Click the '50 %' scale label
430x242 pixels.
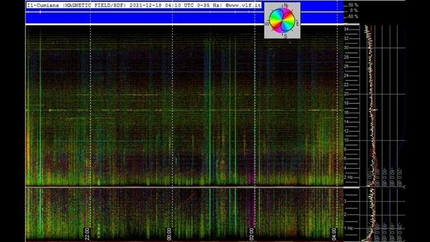(x=353, y=5)
